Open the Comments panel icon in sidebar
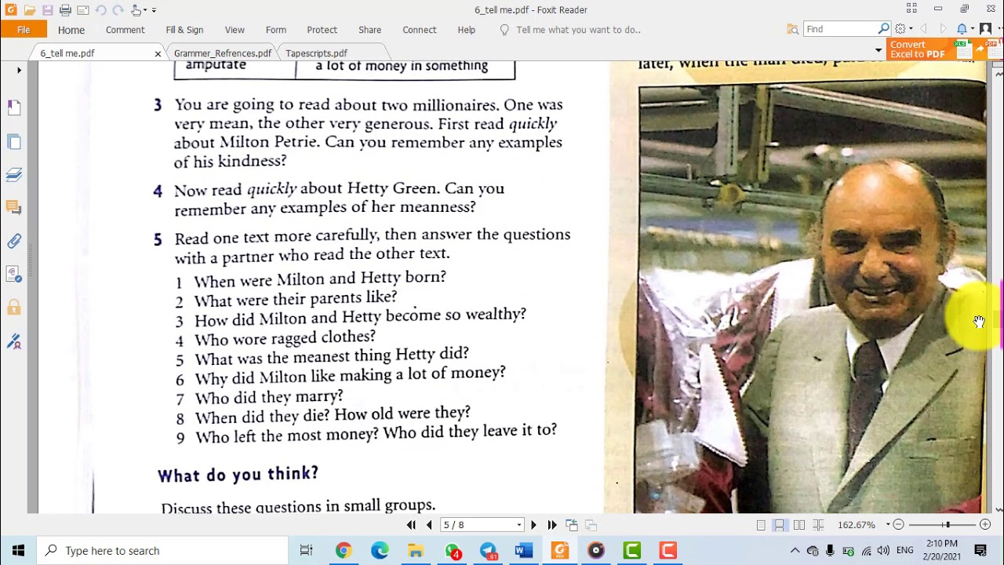 click(14, 207)
